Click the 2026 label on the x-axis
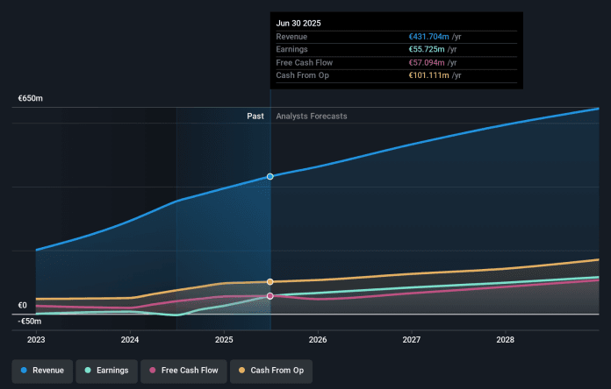Screen dimensions: 611x389 [x=318, y=339]
